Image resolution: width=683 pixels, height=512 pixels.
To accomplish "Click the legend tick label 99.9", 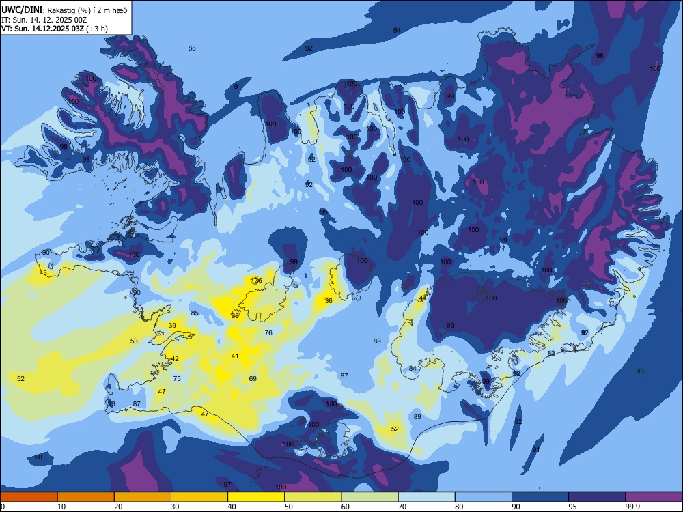I will click(632, 507).
